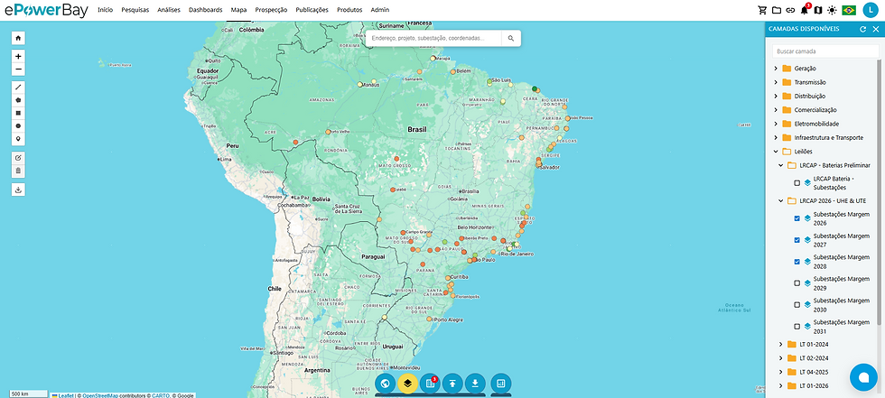This screenshot has height=398, width=885.
Task: Click the globe basemap button
Action: pos(386,384)
